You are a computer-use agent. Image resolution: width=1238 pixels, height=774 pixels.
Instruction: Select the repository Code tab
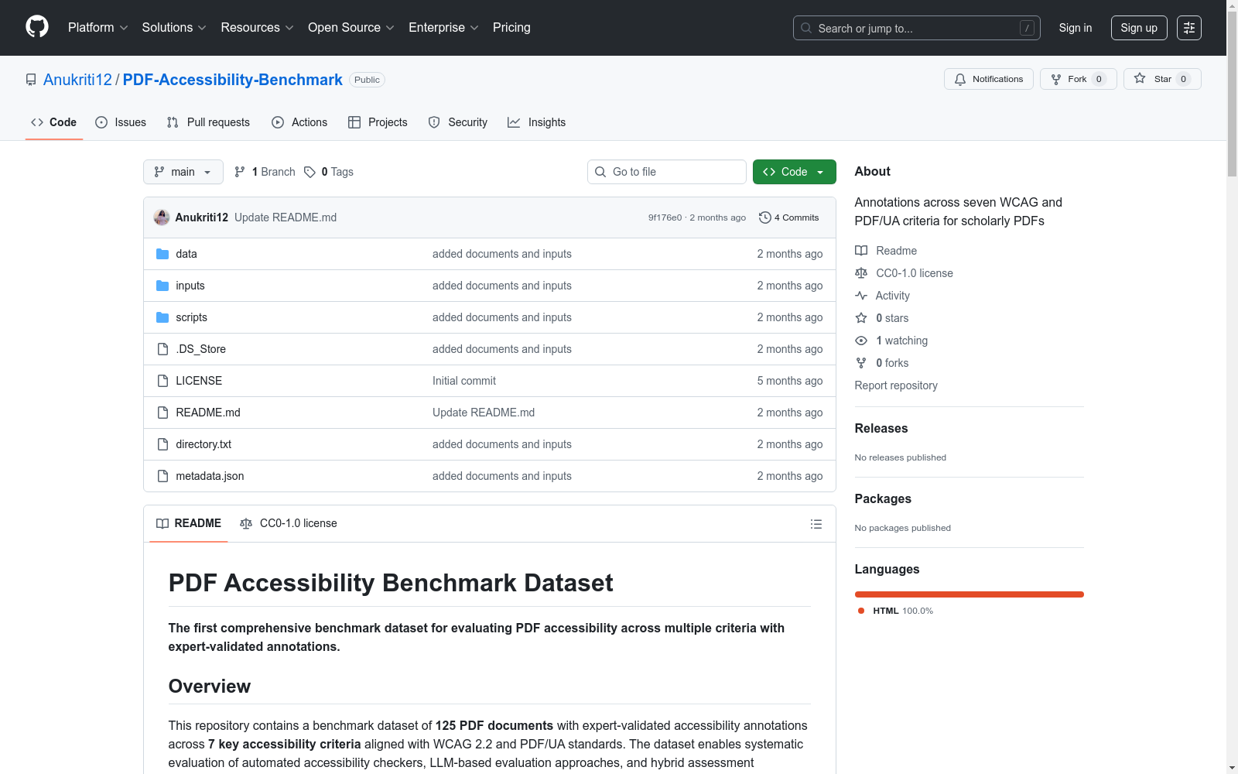(54, 122)
